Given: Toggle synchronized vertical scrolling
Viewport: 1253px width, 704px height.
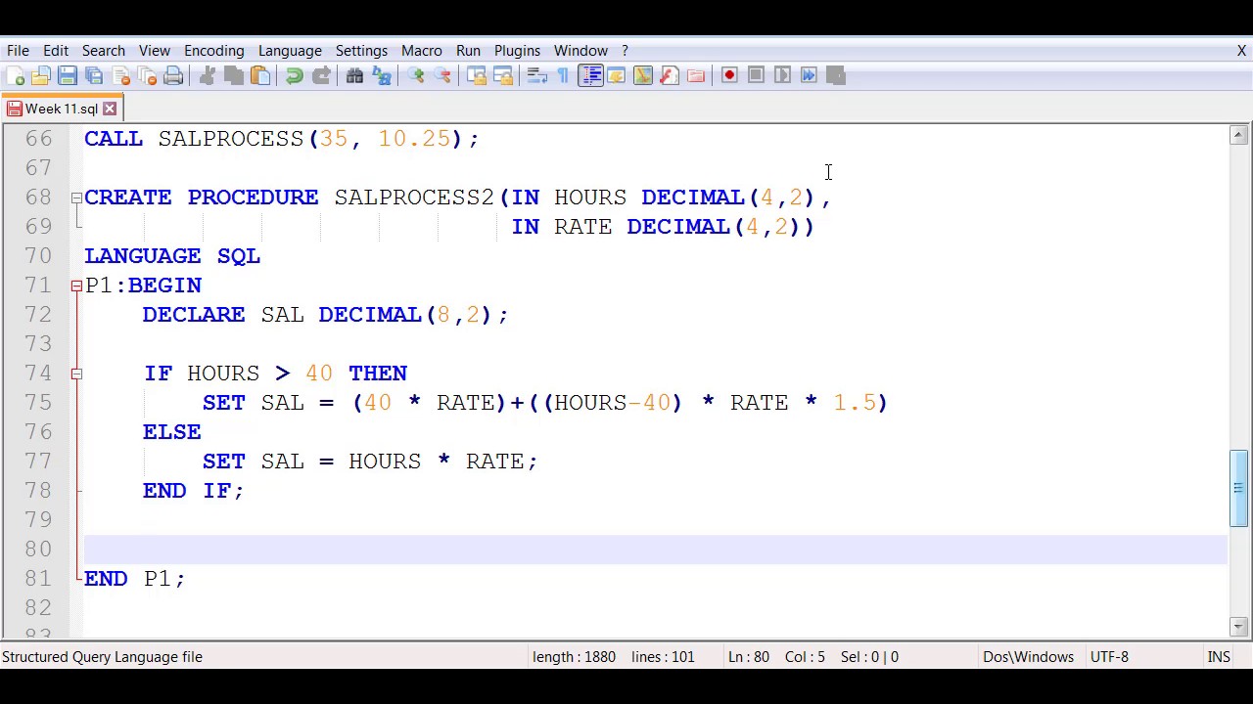Looking at the screenshot, I should click(477, 75).
